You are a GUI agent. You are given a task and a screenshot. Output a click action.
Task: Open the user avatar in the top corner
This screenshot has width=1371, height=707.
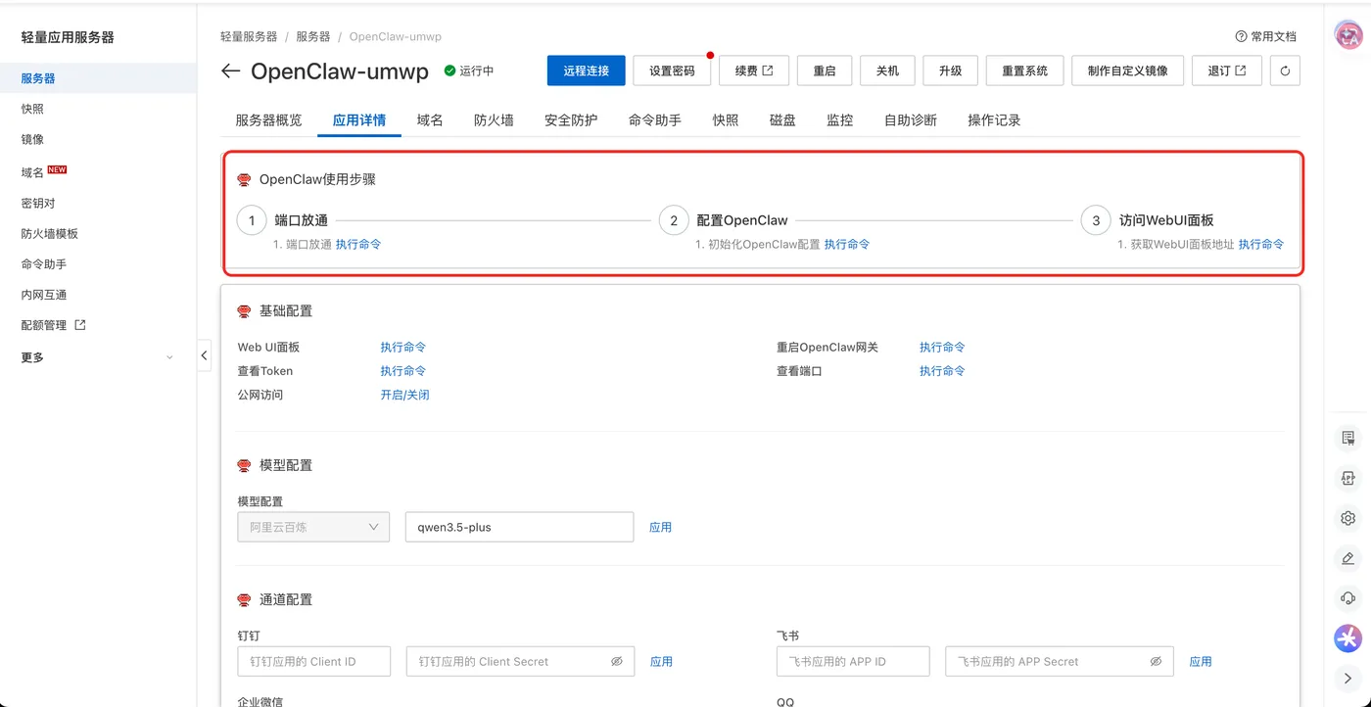point(1348,35)
